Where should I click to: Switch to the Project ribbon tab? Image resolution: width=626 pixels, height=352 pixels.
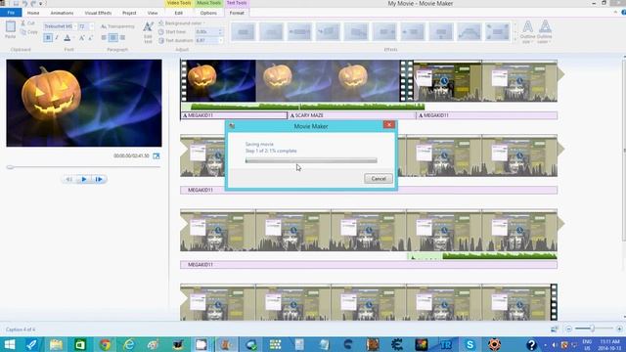click(129, 13)
